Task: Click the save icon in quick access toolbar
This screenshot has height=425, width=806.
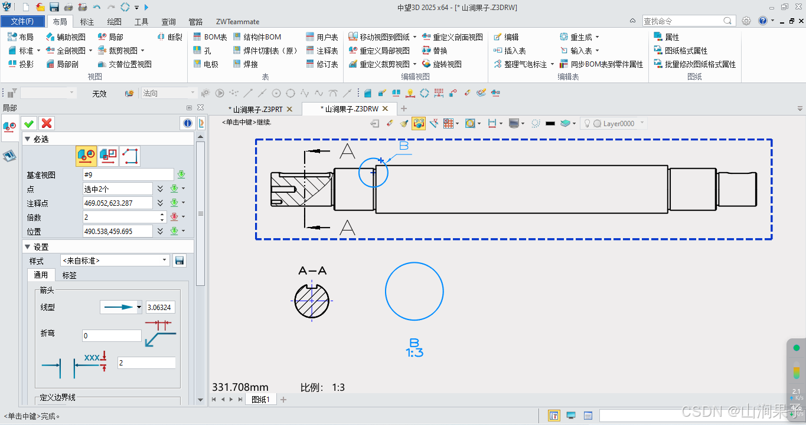Action: pyautogui.click(x=54, y=7)
